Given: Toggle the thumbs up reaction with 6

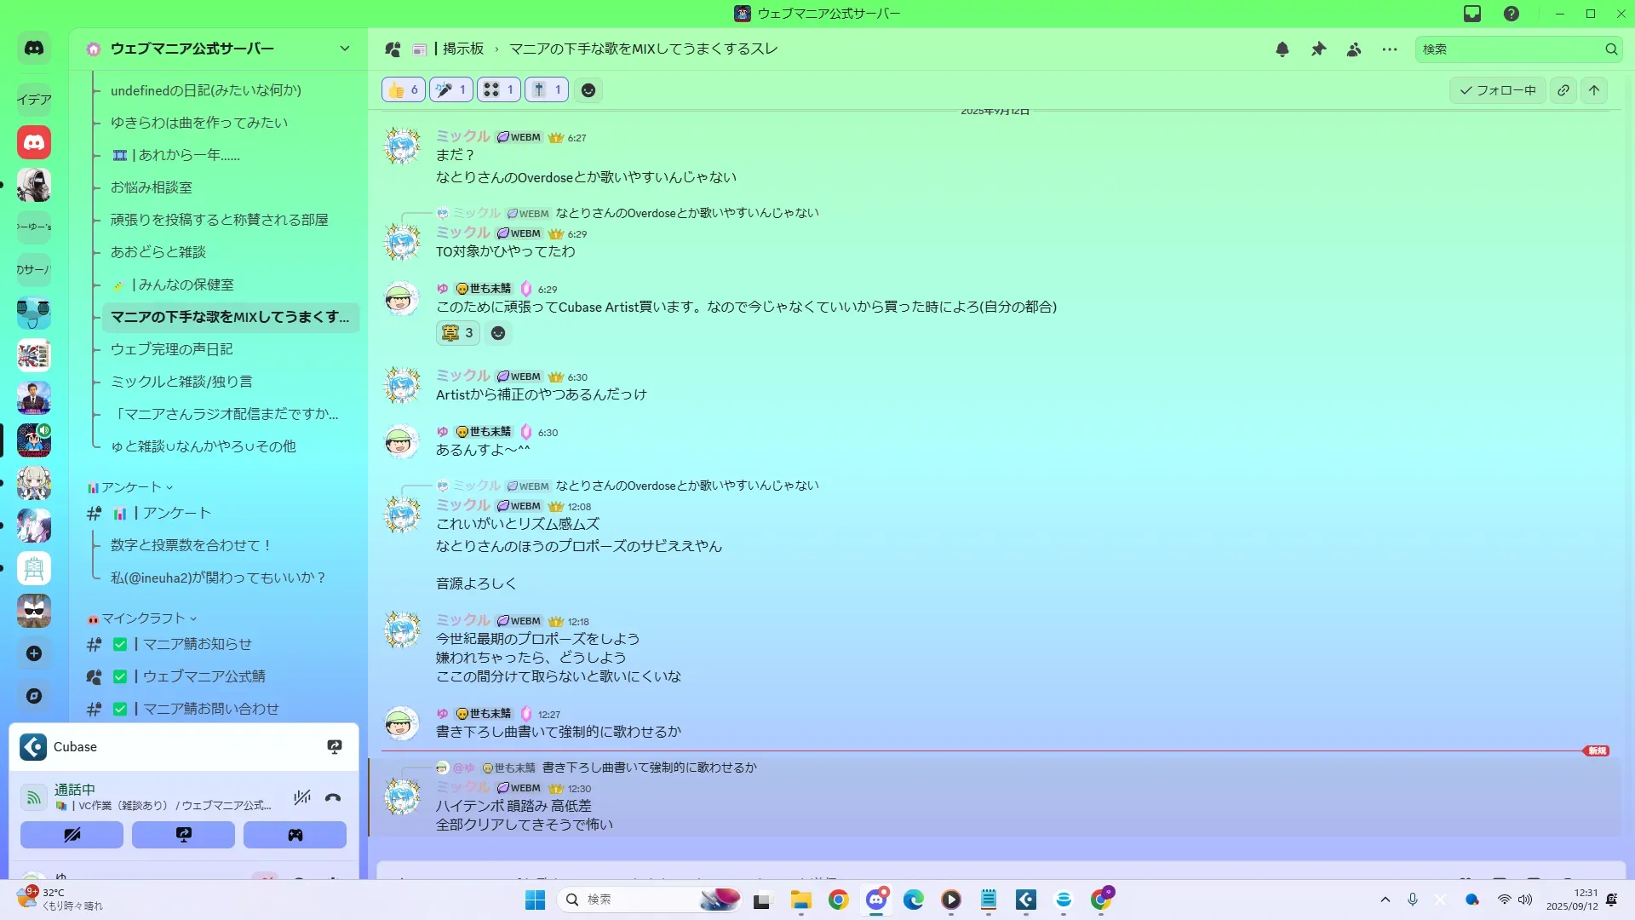Looking at the screenshot, I should [404, 90].
